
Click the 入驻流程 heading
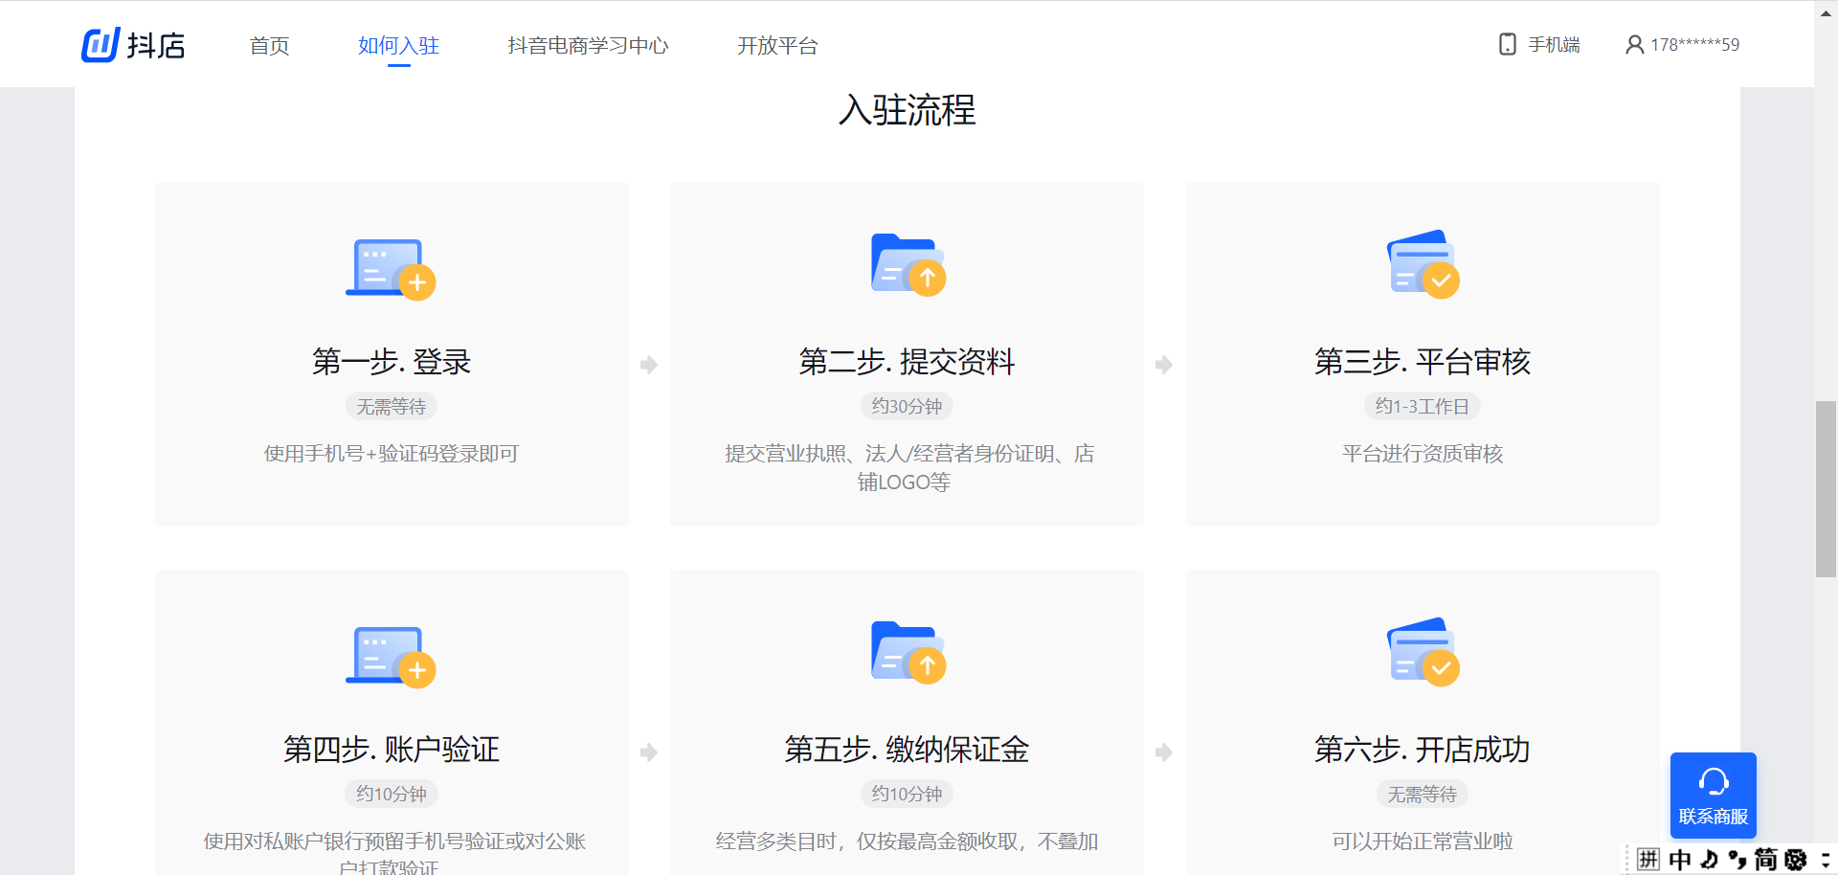pos(908,110)
